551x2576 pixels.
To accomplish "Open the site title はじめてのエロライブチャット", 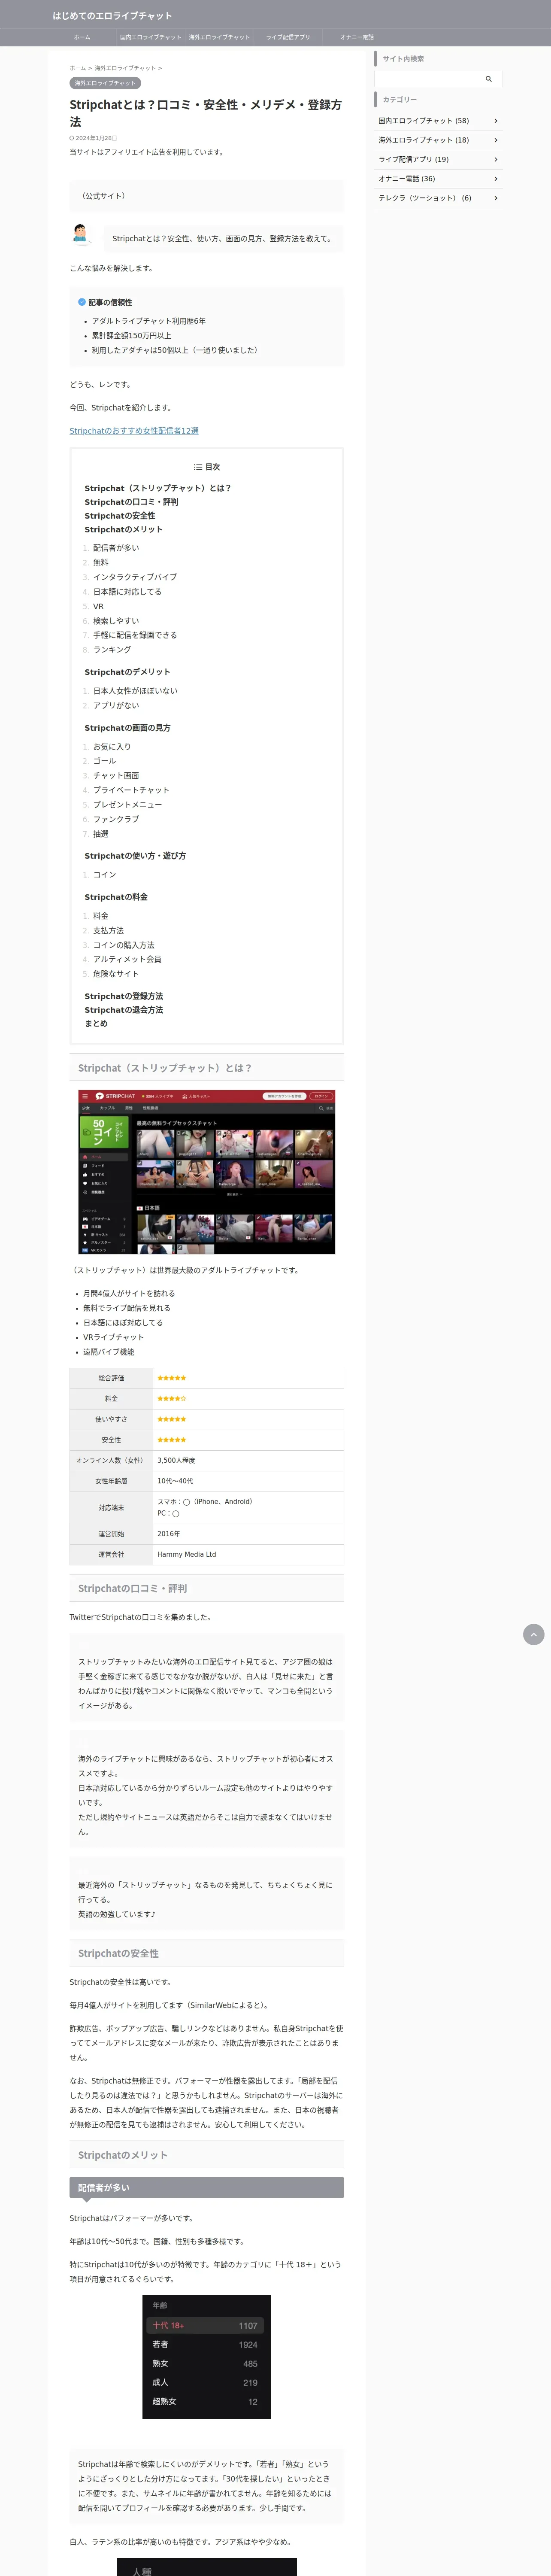I will click(x=112, y=16).
